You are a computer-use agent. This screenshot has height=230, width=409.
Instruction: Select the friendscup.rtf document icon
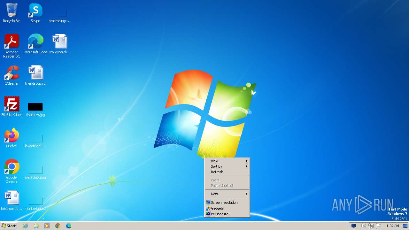pyautogui.click(x=35, y=75)
